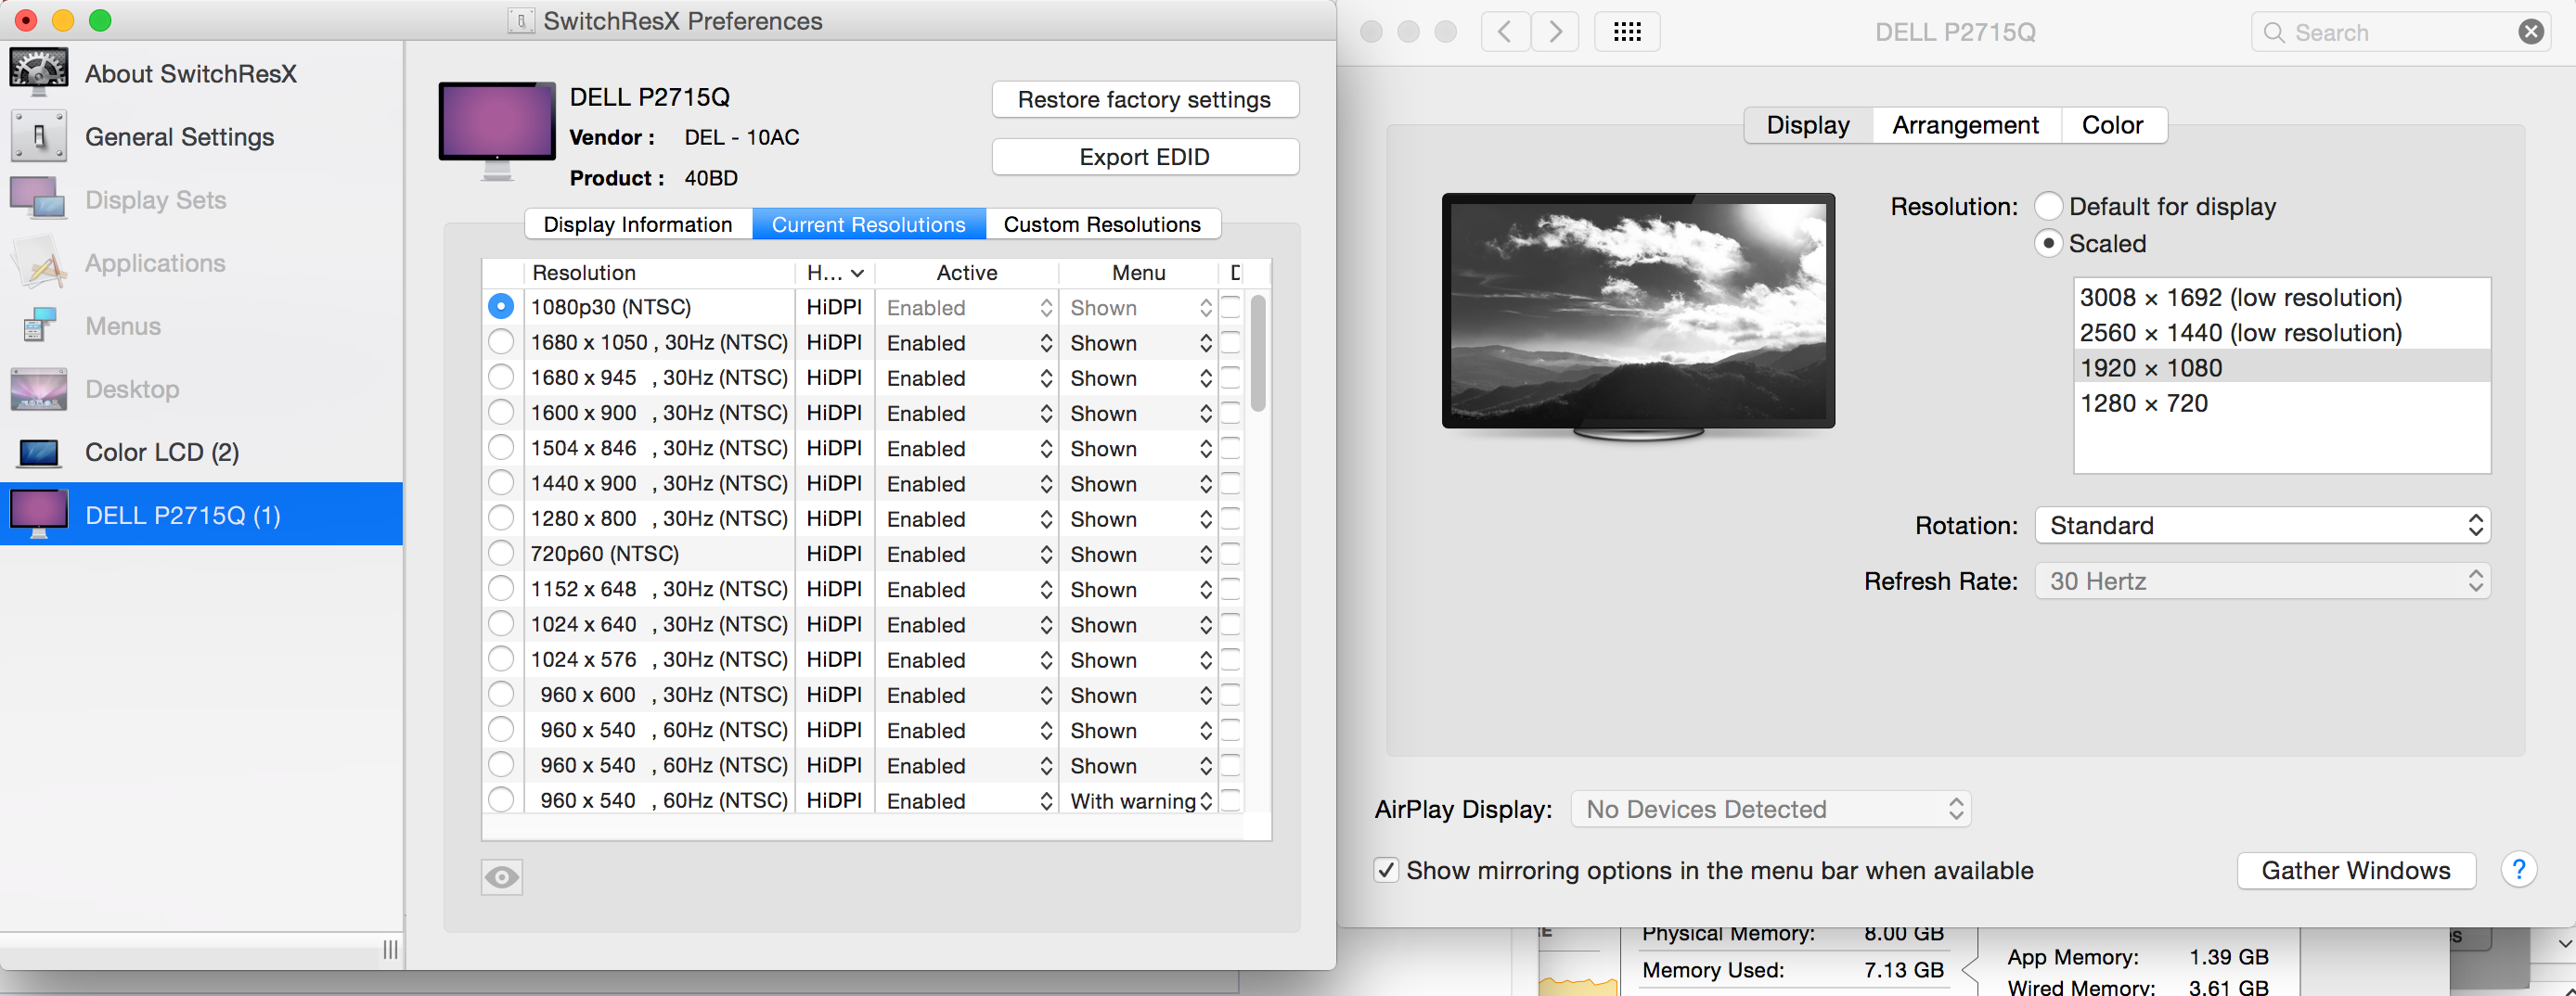2576x996 pixels.
Task: Click Applications icon in sidebar
Action: (x=39, y=262)
